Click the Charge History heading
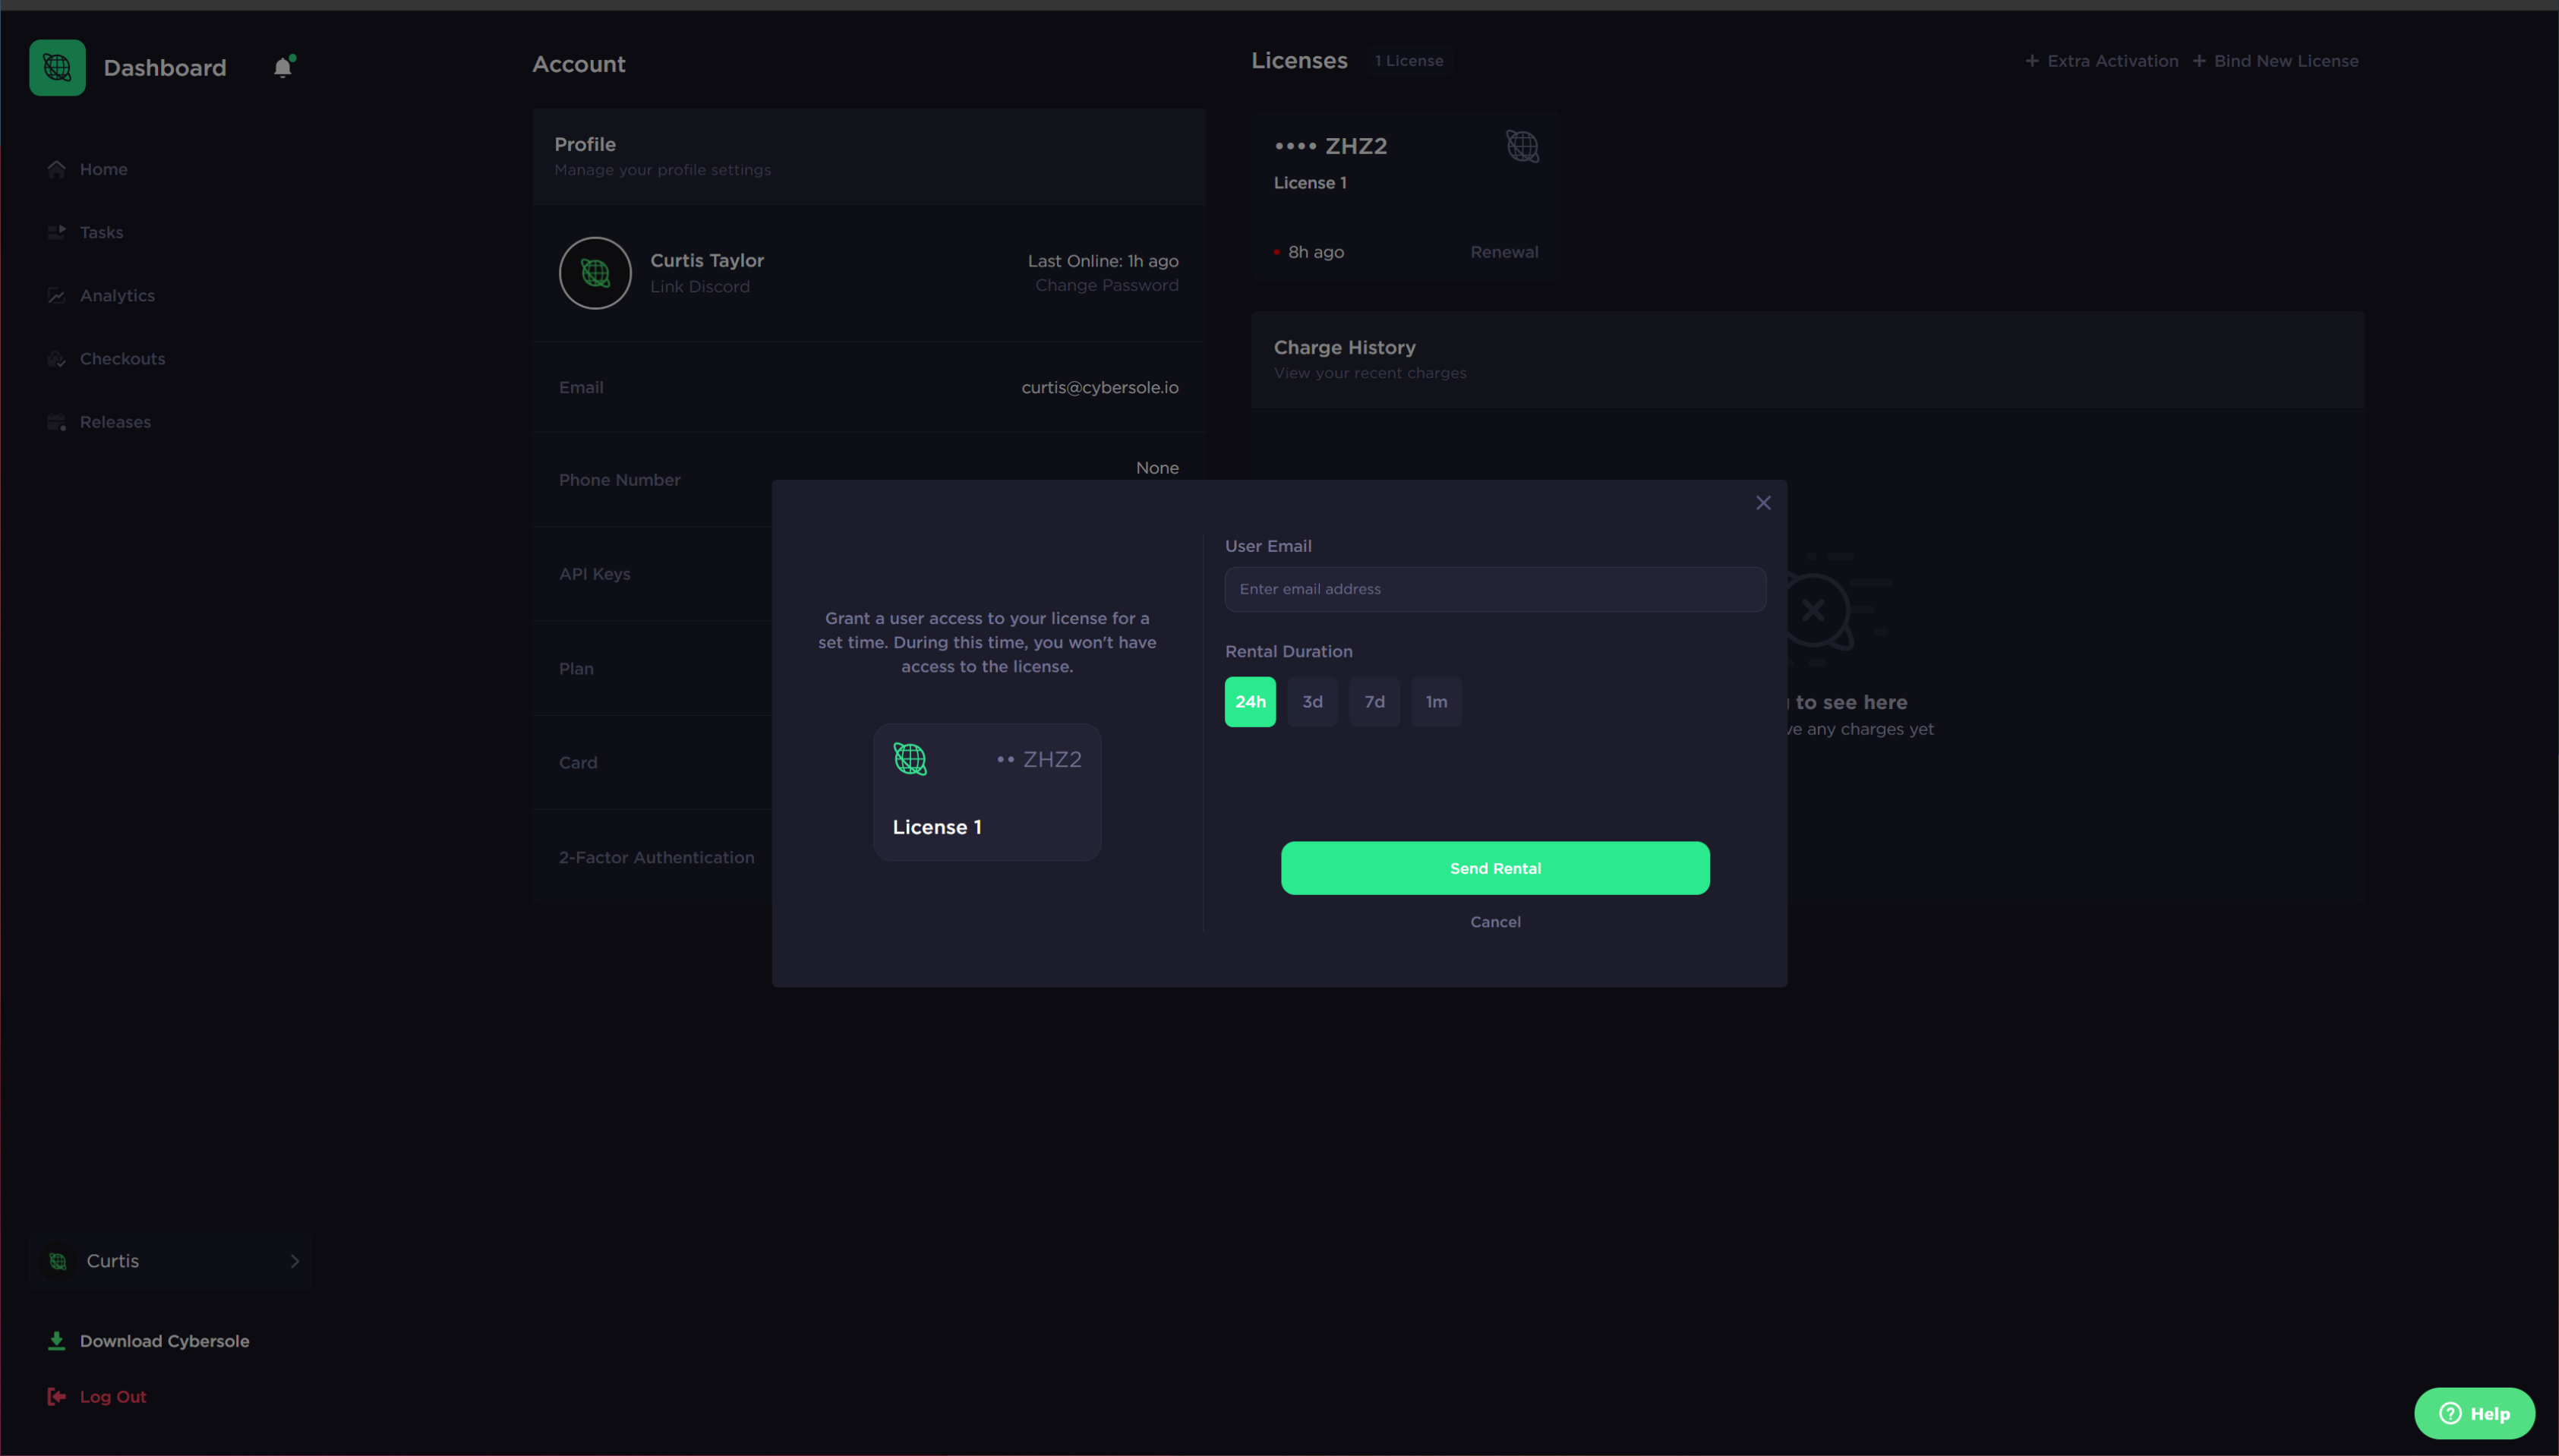2559x1456 pixels. tap(1344, 347)
